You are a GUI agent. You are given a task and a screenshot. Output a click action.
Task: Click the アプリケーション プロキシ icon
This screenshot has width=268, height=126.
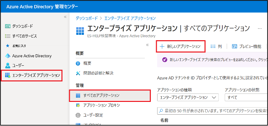(78, 105)
